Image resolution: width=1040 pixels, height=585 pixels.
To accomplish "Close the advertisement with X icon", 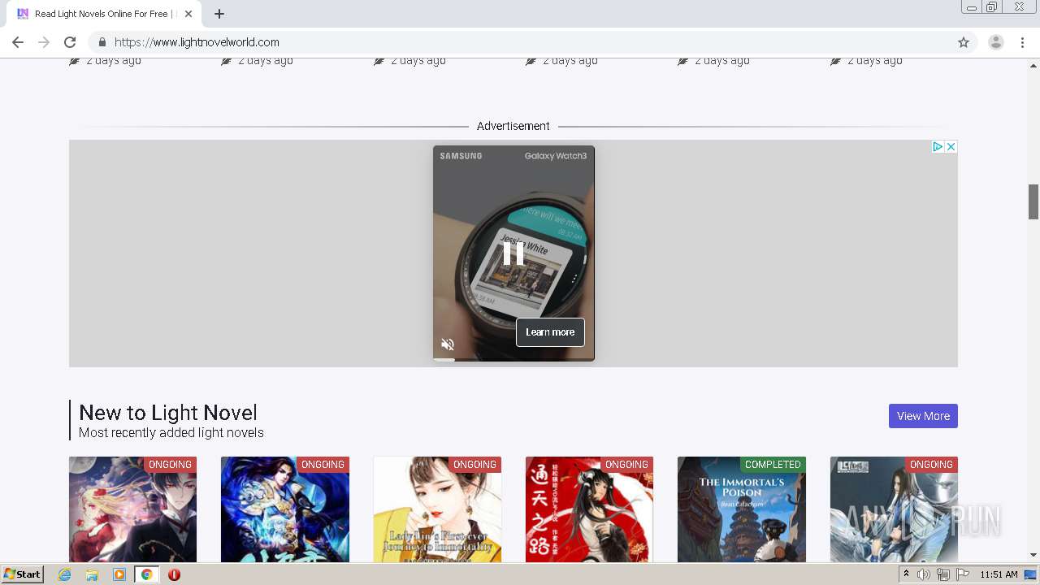I will (x=951, y=146).
